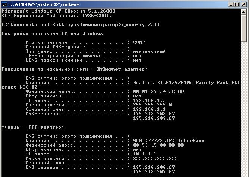The height and width of the screenshot is (177, 249).
Task: Click the line "Microsoft Windows XP [Версия 5.1.2600]"
Action: 58,11
